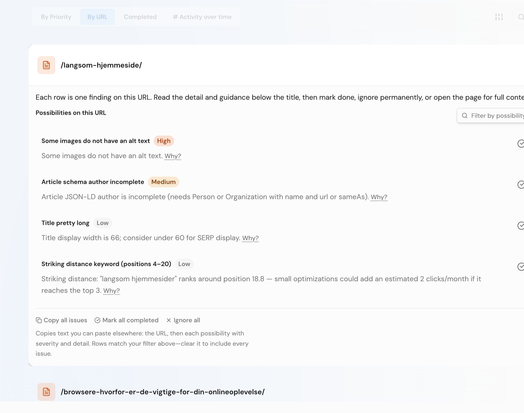Click the Medium severity badge

pyautogui.click(x=163, y=182)
